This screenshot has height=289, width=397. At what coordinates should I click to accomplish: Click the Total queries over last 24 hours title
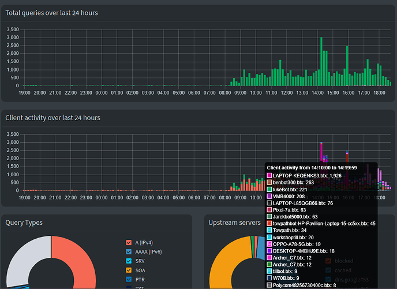[x=52, y=13]
